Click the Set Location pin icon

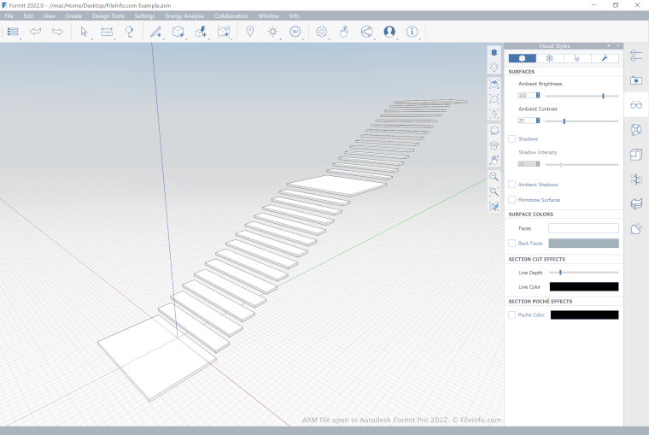[249, 32]
